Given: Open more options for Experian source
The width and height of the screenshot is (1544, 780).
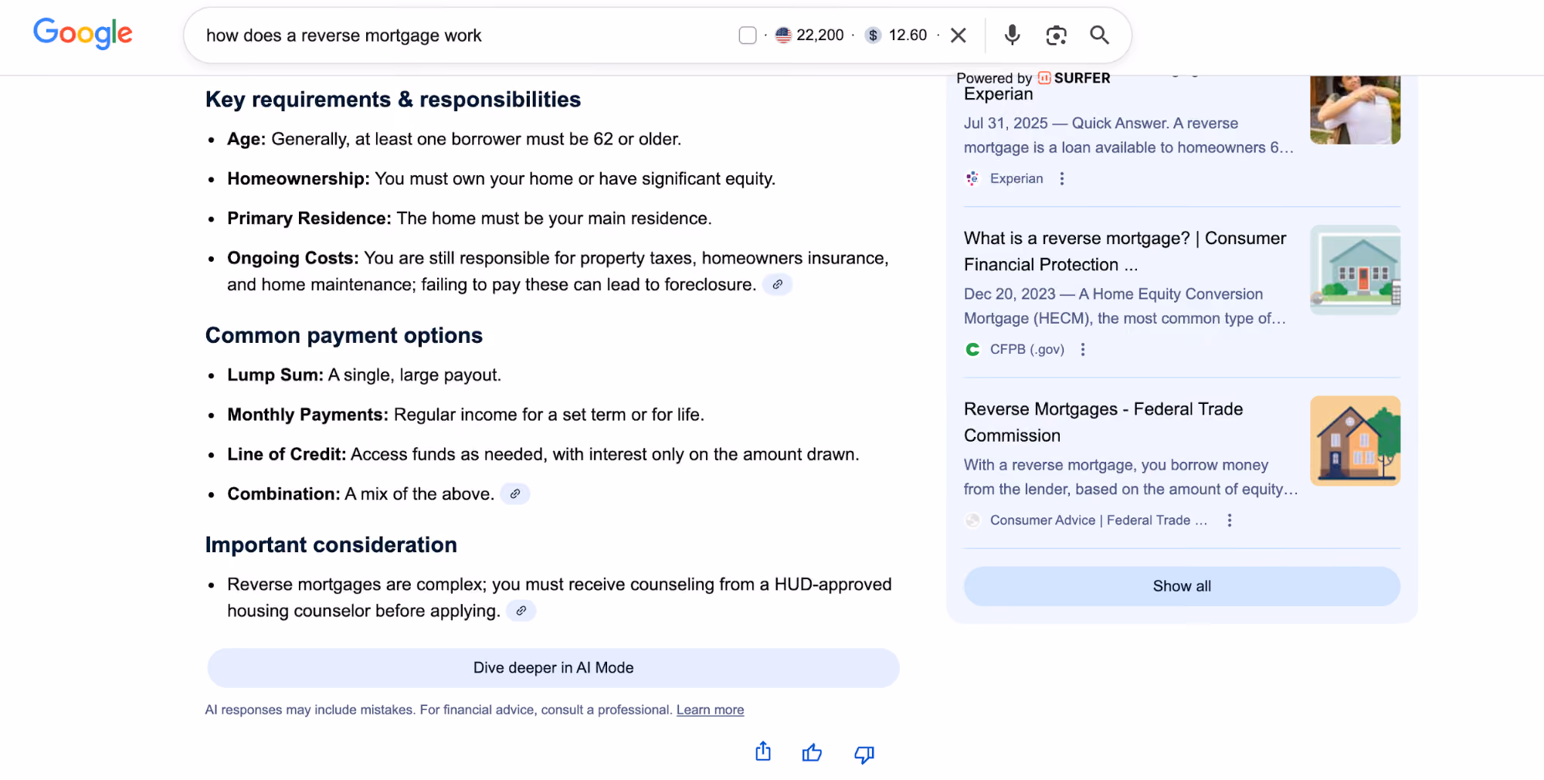Looking at the screenshot, I should (1062, 178).
